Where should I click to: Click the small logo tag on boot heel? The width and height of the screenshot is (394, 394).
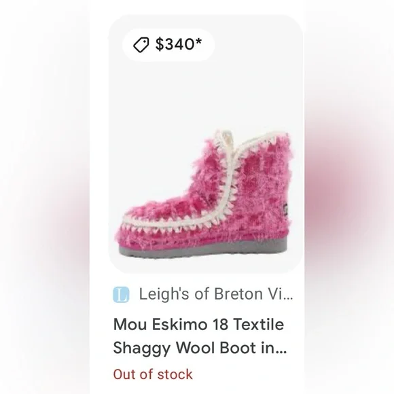285,209
